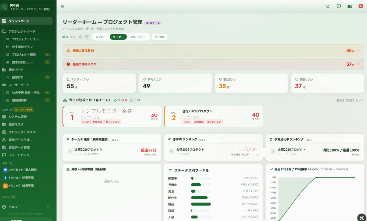This screenshot has width=367, height=221.
Task: Click the システム管理者 badge
Action: [x=24, y=109]
